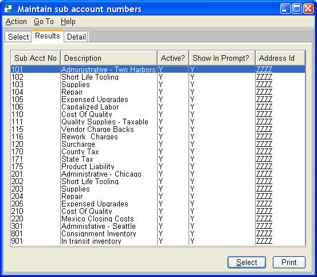Open ZZZZ address link for account 901
Screen dimensions: 317x277
click(x=264, y=241)
